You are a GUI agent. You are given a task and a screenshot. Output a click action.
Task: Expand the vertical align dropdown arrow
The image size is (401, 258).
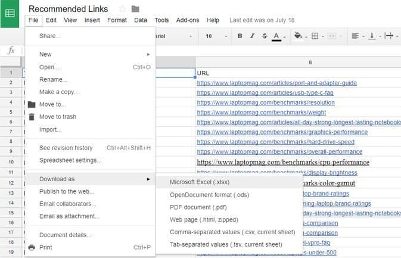coord(380,36)
